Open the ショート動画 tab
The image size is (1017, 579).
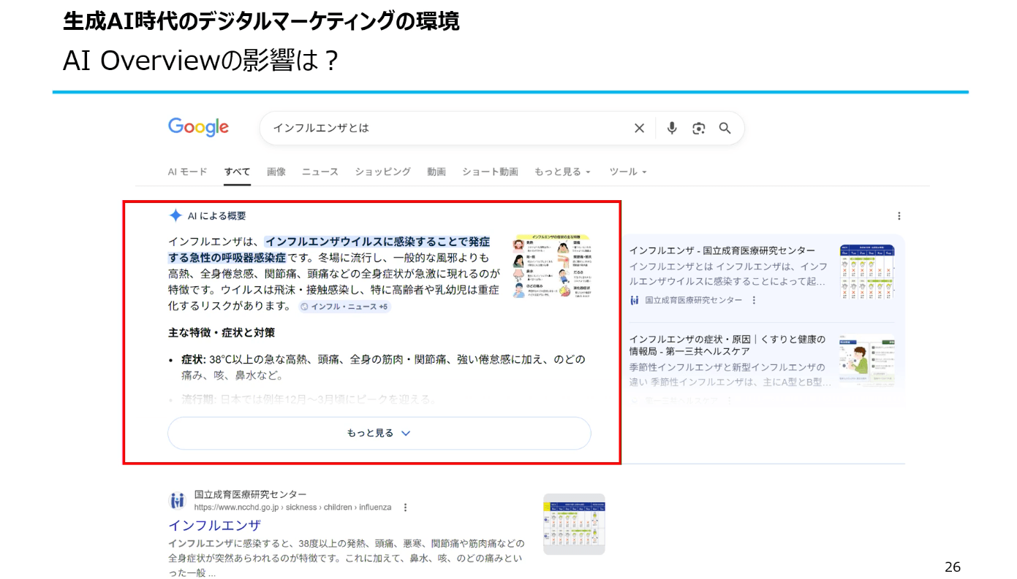[490, 172]
